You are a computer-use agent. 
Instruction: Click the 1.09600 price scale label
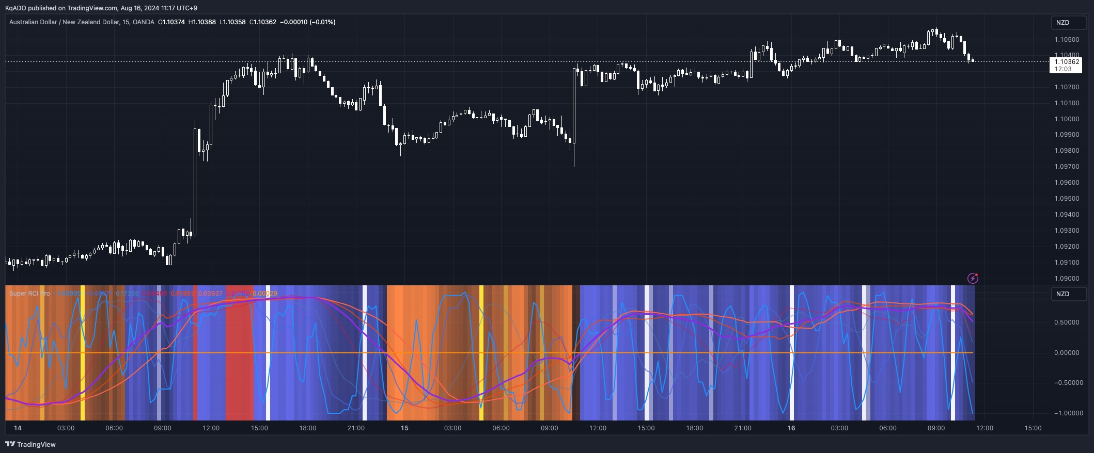[1067, 183]
